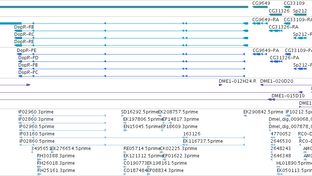Click the EK208757.5prime EST label
Image resolution: width=312 pixels, height=176 pixels.
coord(178,112)
